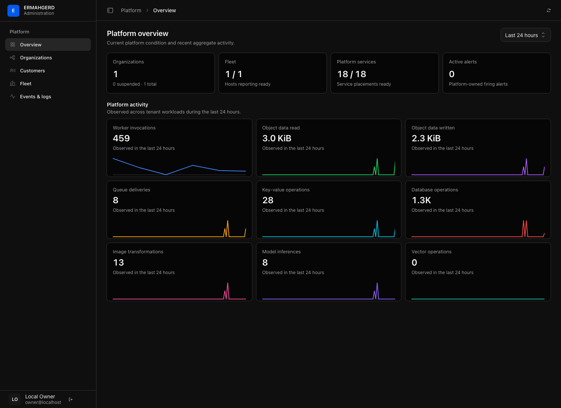This screenshot has height=408, width=561.
Task: Click the Platform services summary card
Action: 385,73
